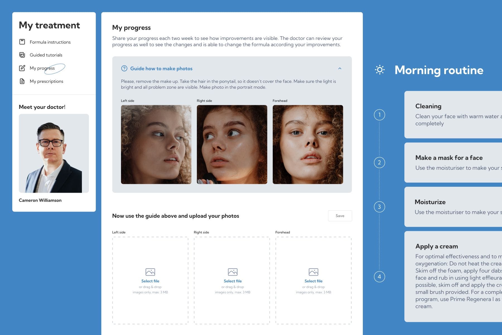Click the image icon in Forehead upload box
The image size is (502, 335).
click(x=313, y=271)
